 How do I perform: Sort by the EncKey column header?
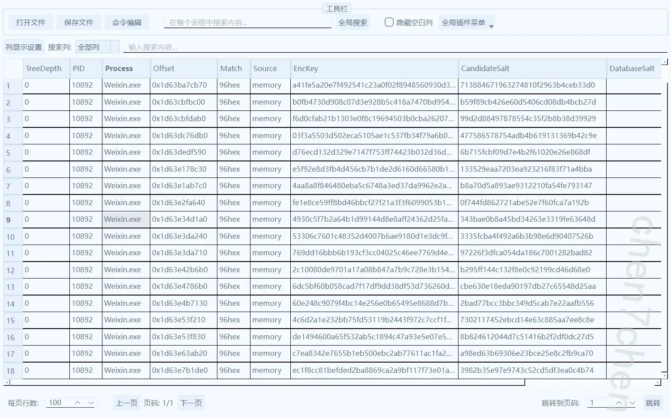click(x=374, y=68)
